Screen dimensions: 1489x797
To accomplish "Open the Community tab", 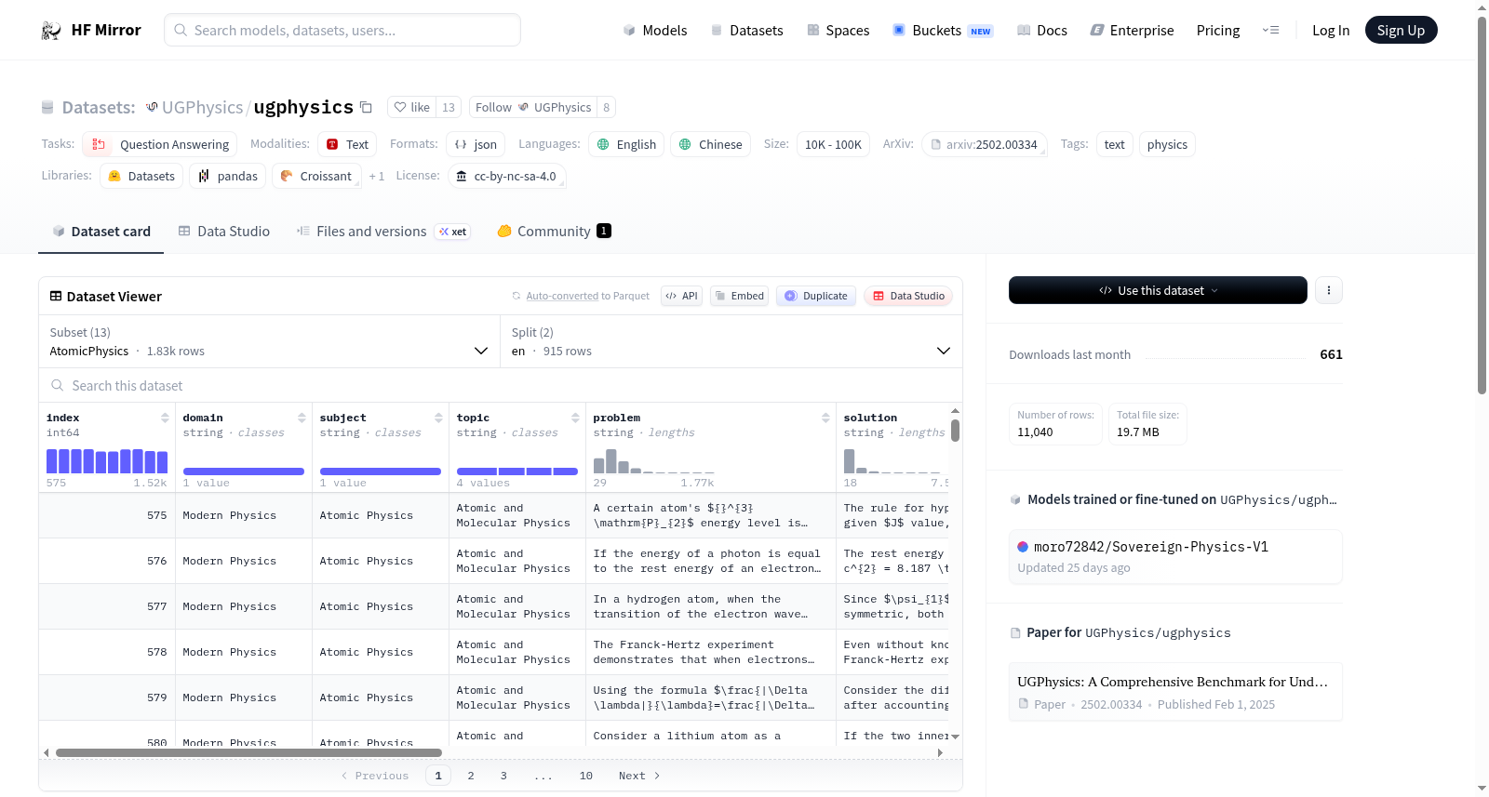I will point(555,232).
